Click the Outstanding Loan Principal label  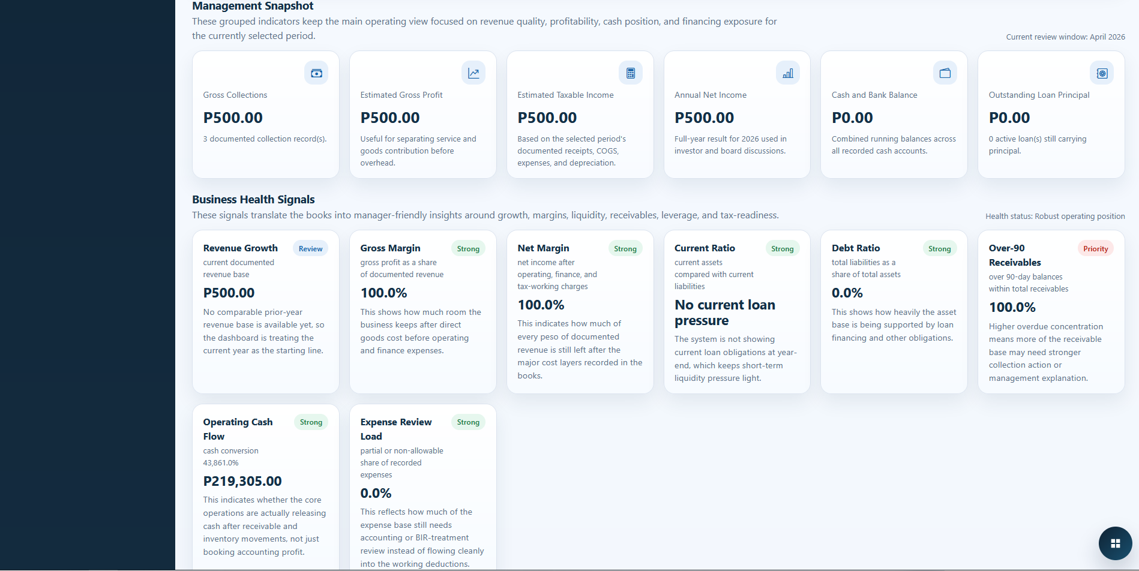tap(1039, 95)
